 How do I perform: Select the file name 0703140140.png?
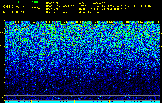tap(13, 7)
